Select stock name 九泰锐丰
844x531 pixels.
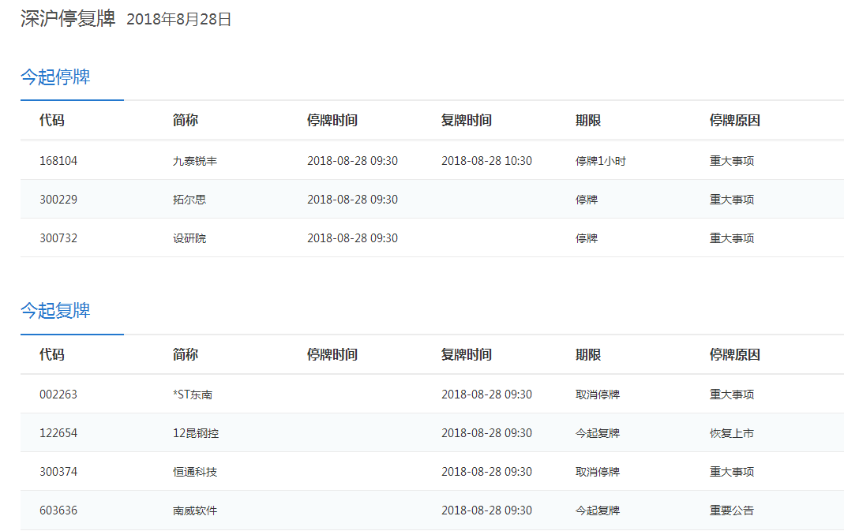tap(195, 161)
